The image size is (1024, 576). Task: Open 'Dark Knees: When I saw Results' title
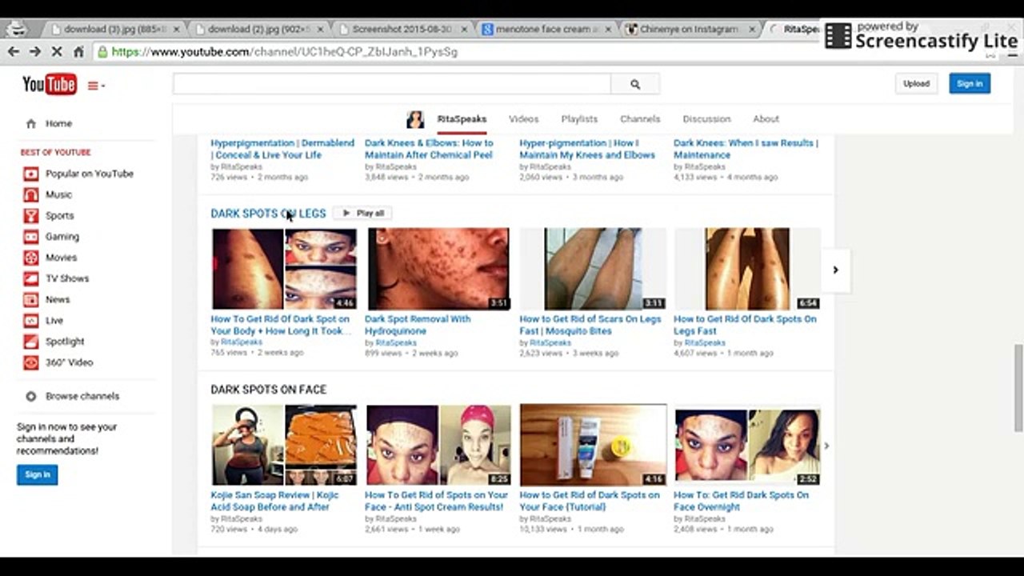tap(746, 149)
